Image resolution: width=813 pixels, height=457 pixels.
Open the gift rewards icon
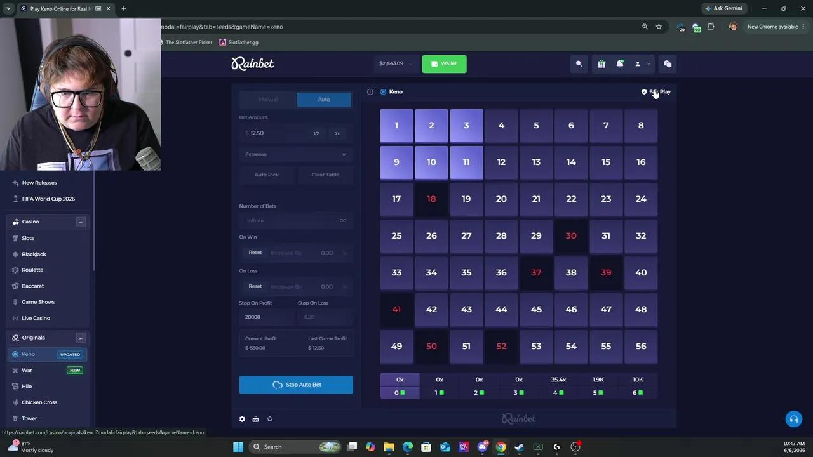[x=601, y=63]
